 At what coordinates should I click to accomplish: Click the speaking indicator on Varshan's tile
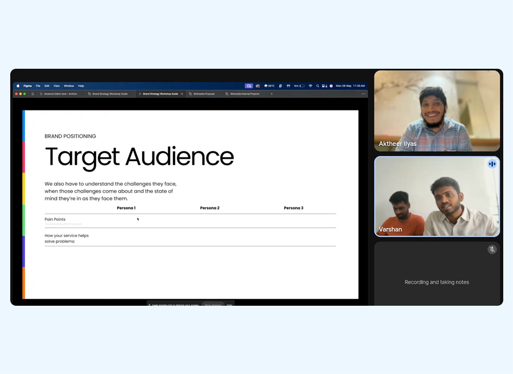click(x=492, y=164)
